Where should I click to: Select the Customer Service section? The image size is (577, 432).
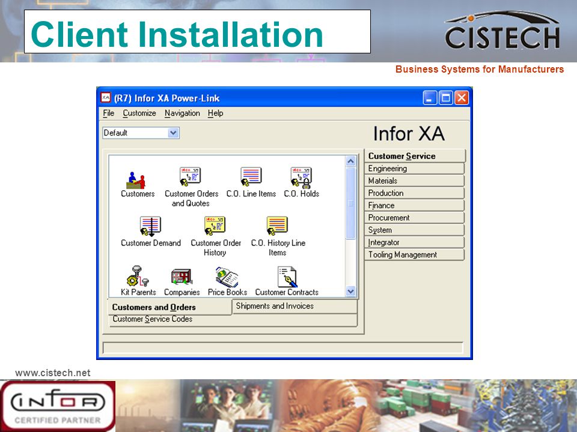(415, 156)
